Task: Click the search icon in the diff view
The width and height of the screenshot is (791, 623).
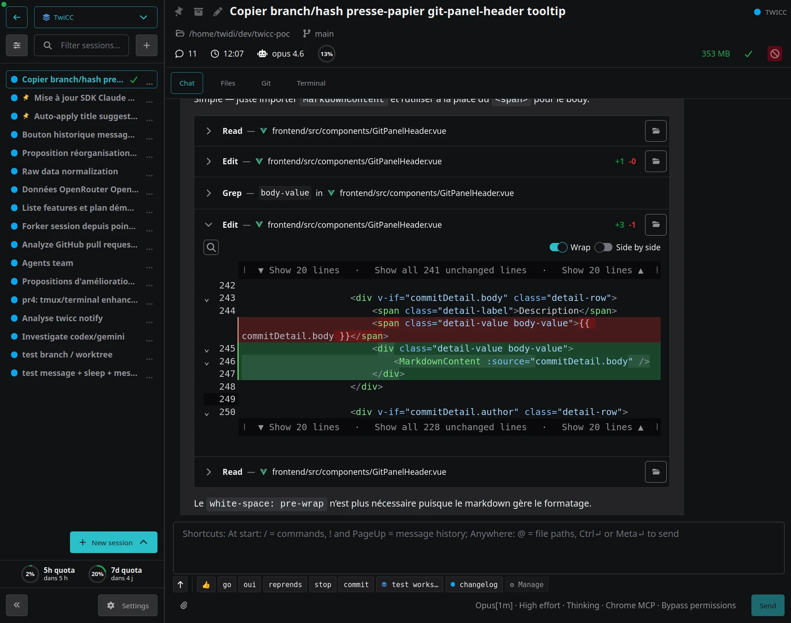Action: tap(211, 248)
